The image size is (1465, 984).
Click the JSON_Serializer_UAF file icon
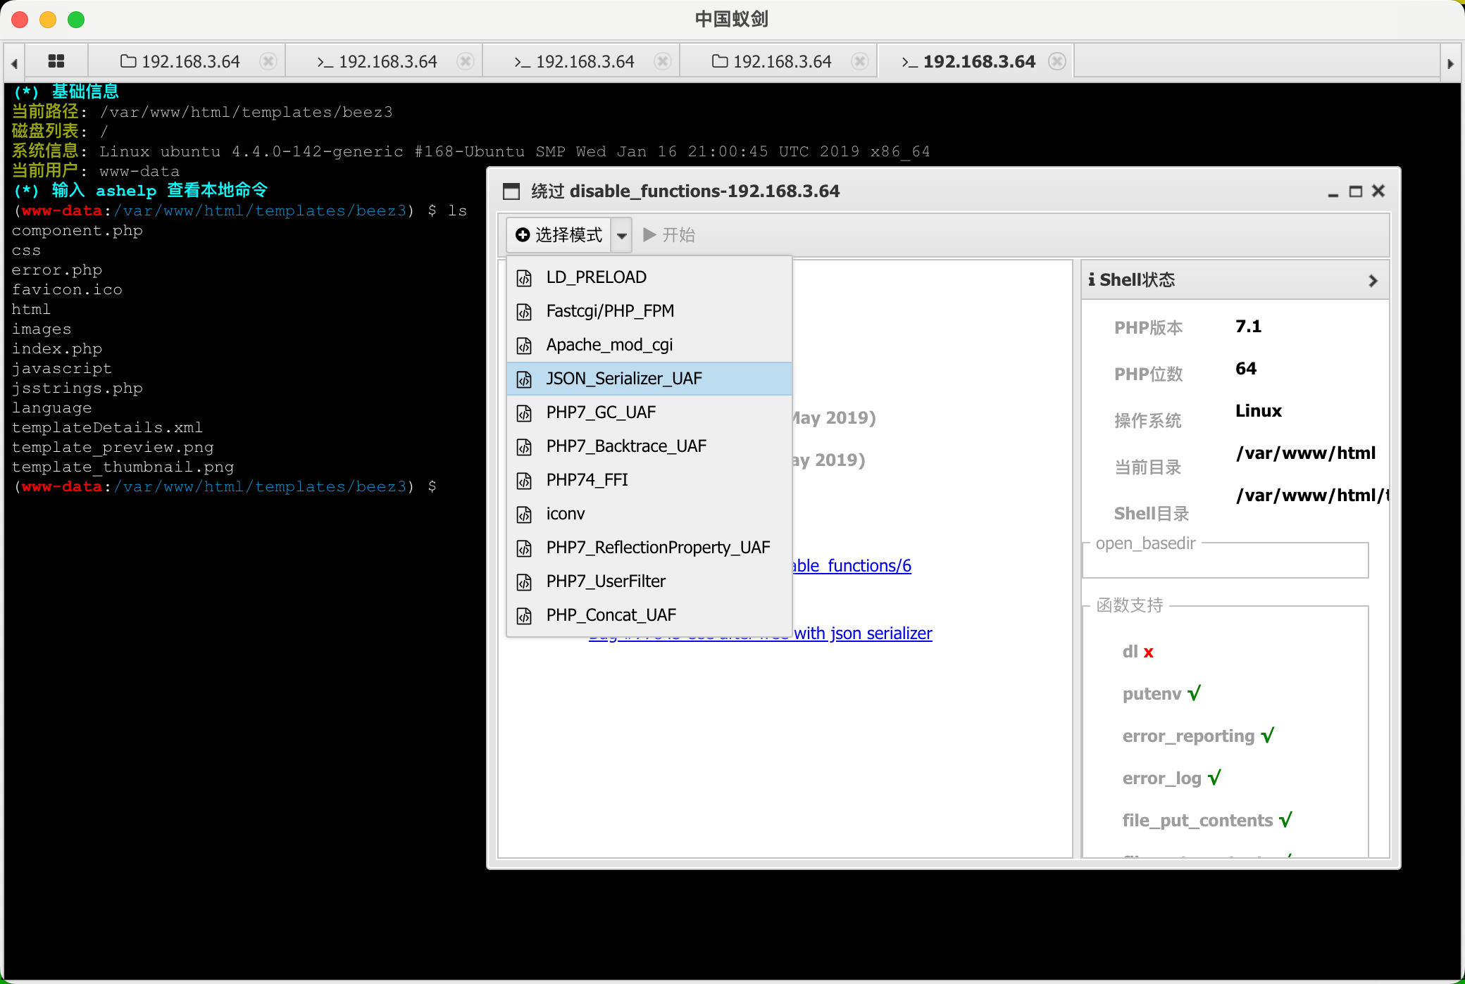(525, 379)
